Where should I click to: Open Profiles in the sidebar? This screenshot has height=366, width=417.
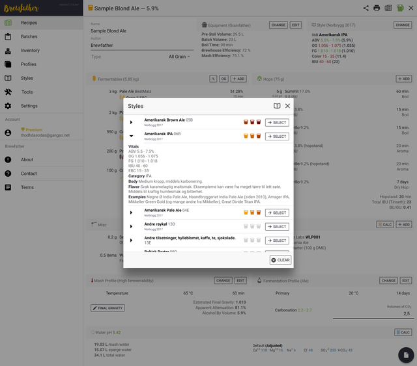coord(42,64)
